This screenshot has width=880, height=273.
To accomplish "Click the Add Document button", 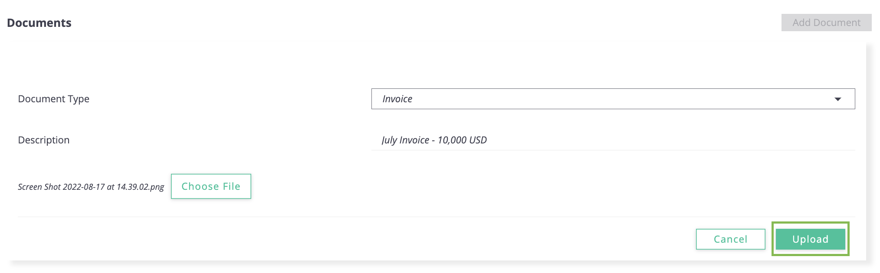I will coord(826,23).
